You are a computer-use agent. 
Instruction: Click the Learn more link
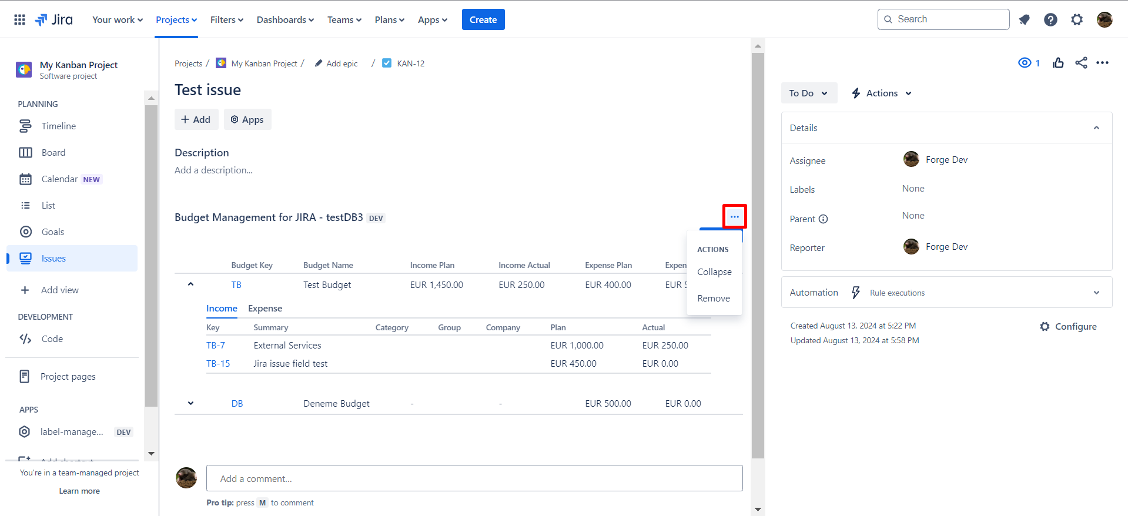(79, 491)
